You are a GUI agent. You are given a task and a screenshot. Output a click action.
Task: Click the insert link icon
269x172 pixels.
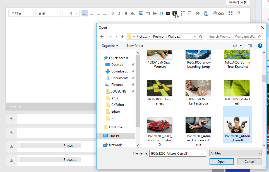206,13
